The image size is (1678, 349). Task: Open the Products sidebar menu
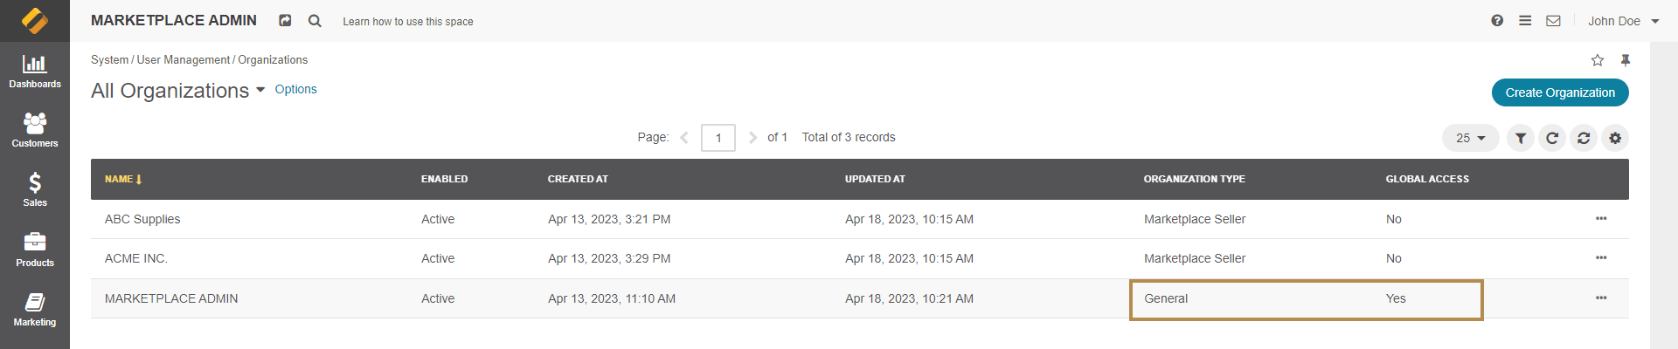point(35,250)
